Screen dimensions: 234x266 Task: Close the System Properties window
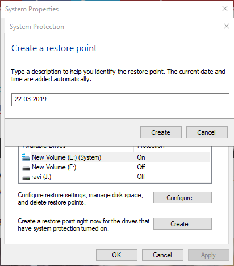[x=225, y=9]
